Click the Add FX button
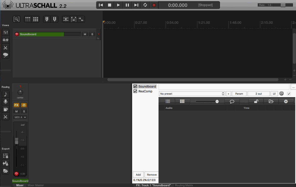The image size is (296, 187). pyautogui.click(x=138, y=175)
